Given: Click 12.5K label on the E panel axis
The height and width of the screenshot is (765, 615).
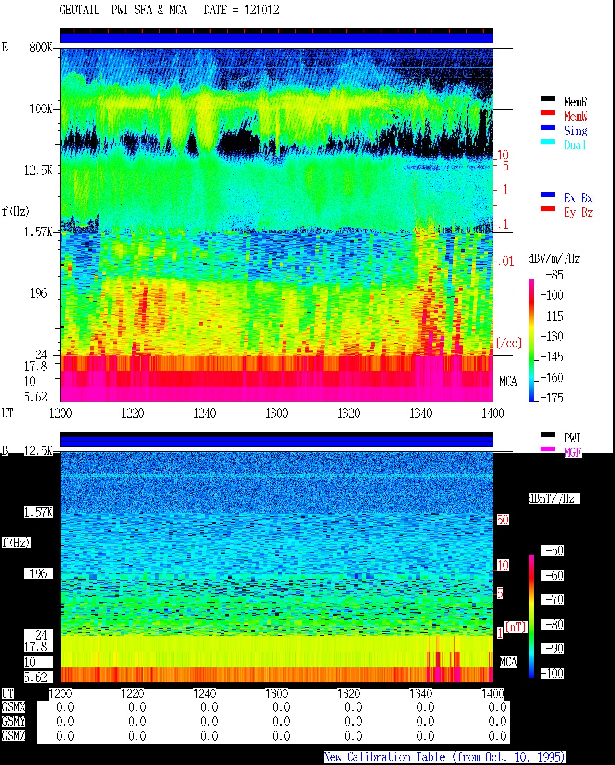Looking at the screenshot, I should click(x=38, y=170).
